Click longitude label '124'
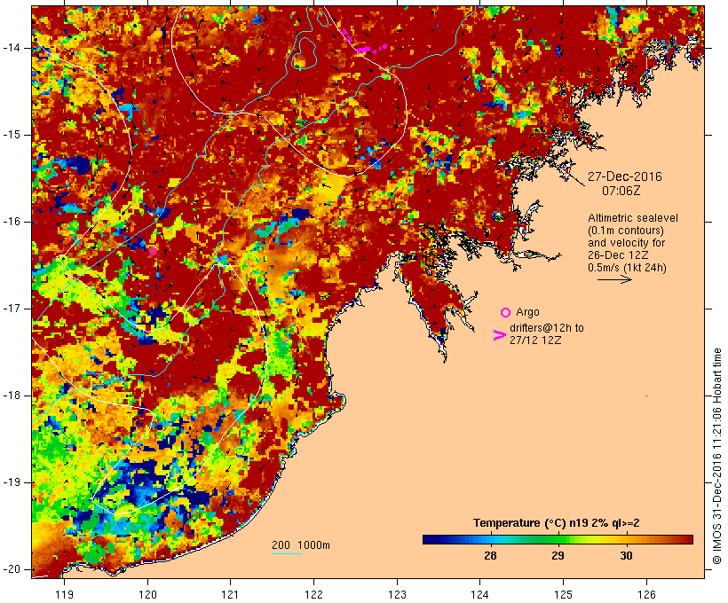Viewport: 728px width, 603px height. click(479, 595)
